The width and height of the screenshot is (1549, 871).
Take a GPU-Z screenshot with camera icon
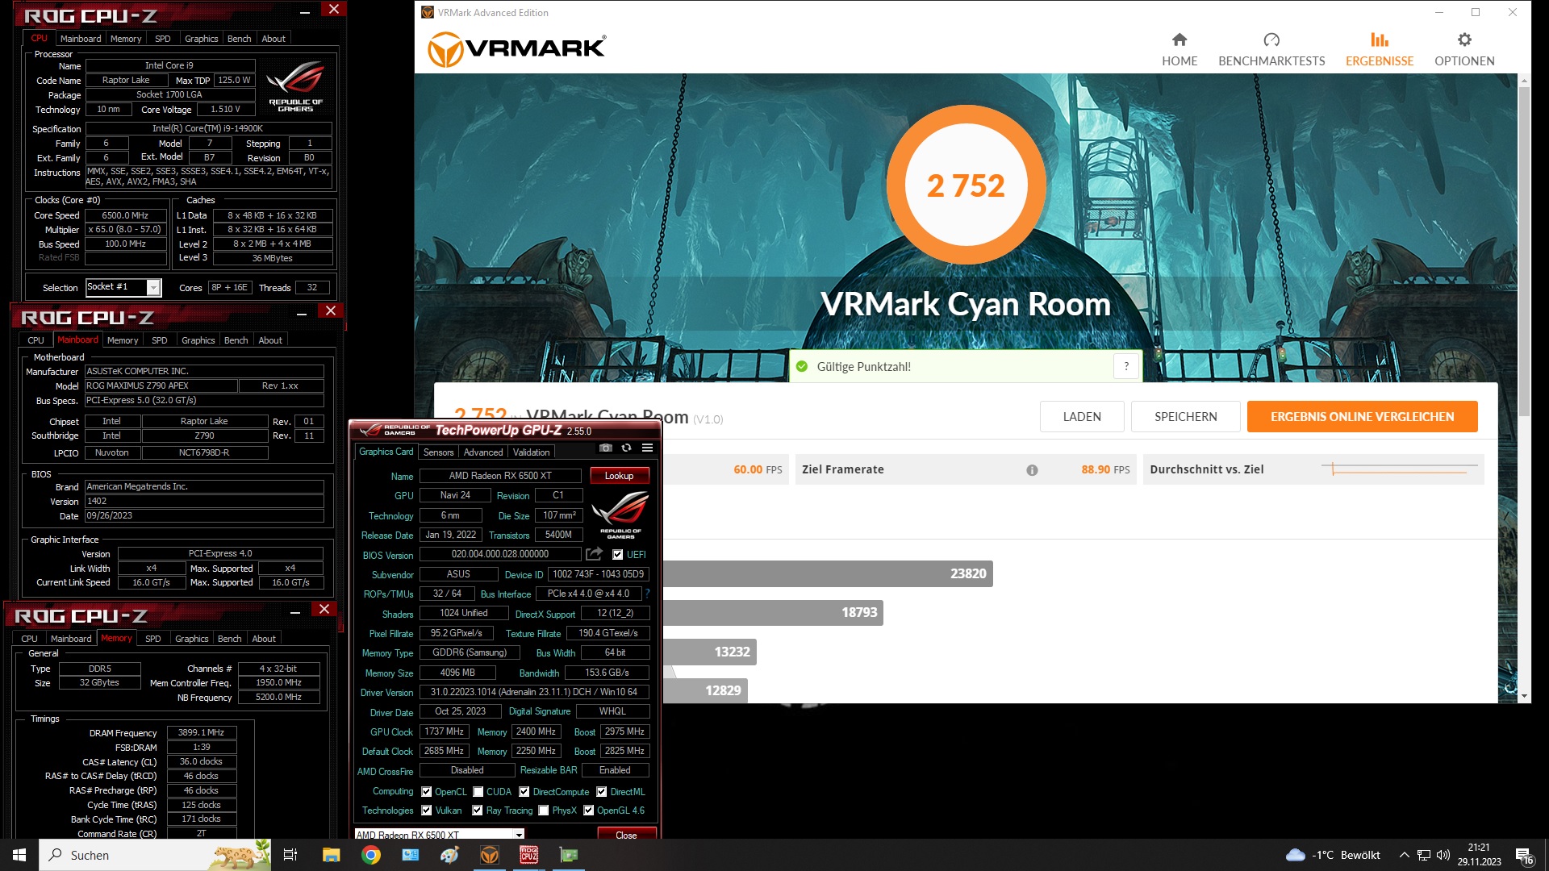[x=606, y=448]
